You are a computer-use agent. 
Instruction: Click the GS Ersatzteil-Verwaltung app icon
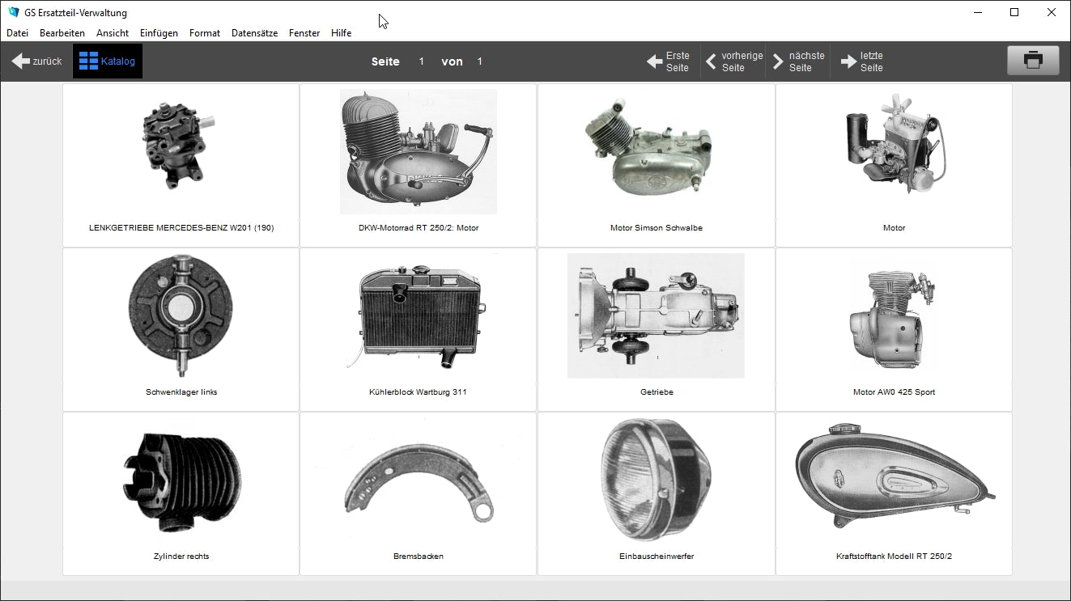13,13
